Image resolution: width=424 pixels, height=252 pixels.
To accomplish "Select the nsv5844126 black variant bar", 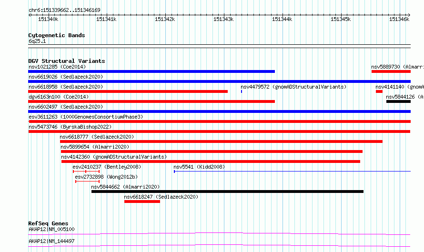I will click(x=399, y=101).
